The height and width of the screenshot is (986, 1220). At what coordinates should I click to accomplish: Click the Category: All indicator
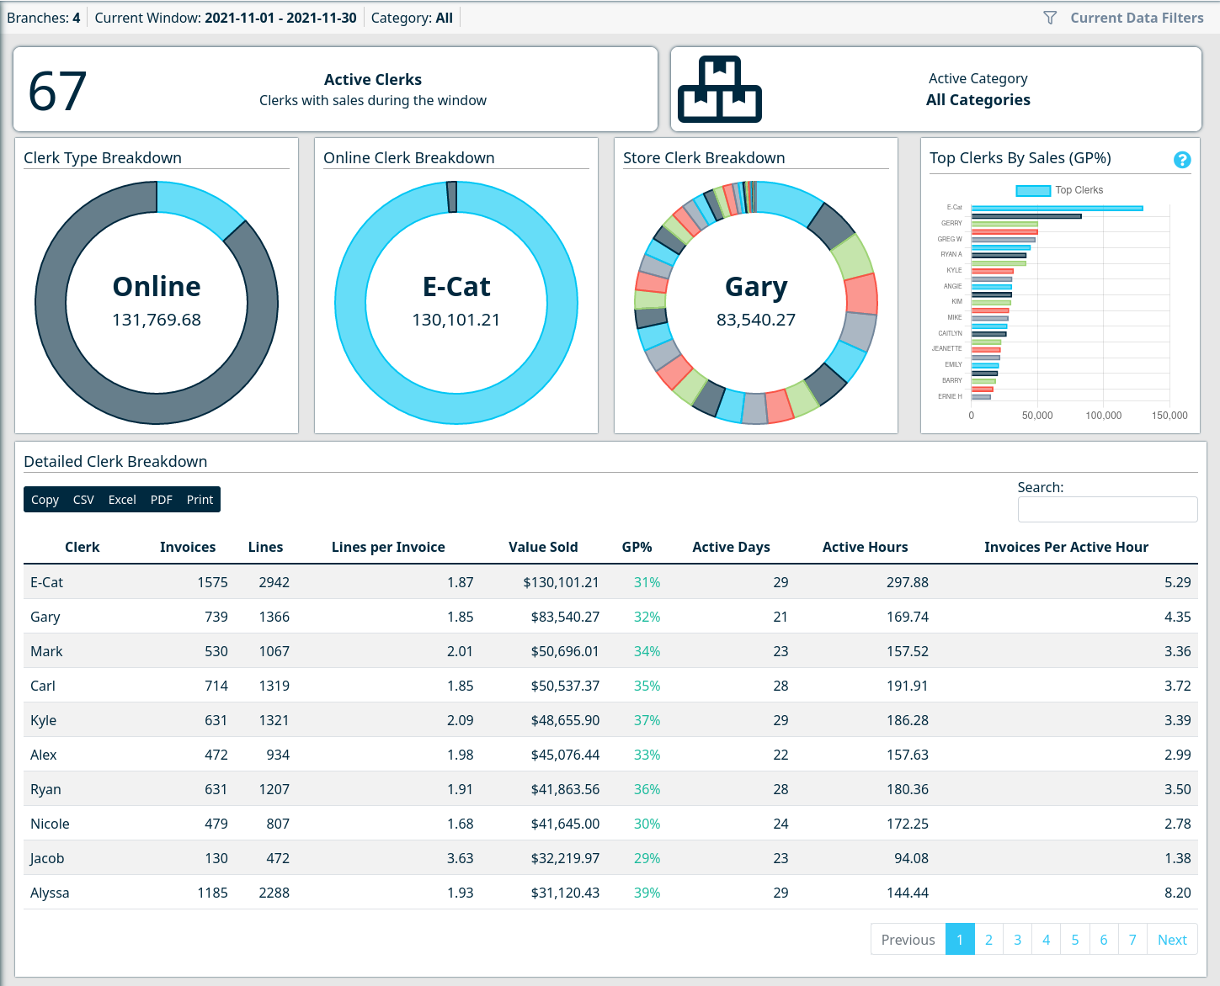tap(412, 18)
